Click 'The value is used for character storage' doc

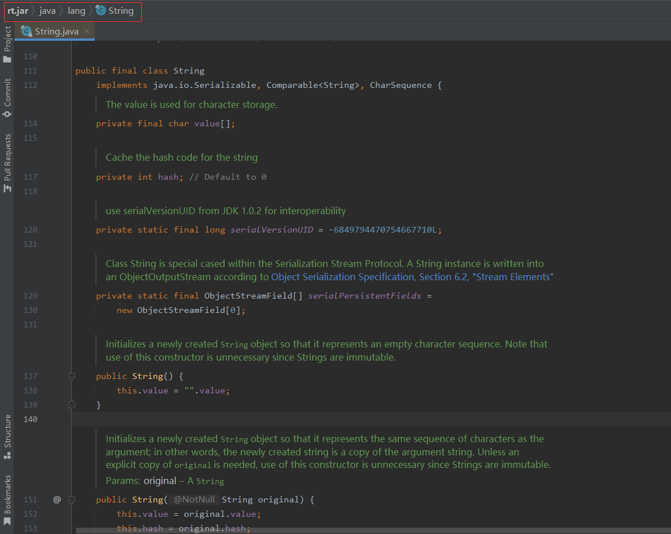(191, 105)
